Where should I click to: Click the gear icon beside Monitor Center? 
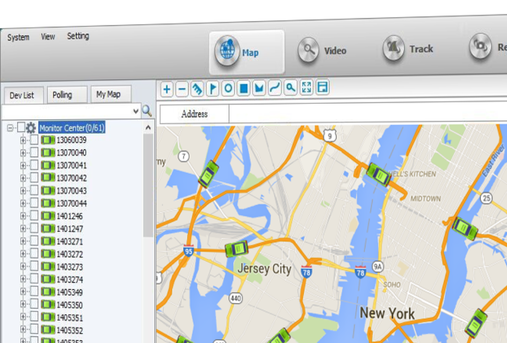[31, 128]
